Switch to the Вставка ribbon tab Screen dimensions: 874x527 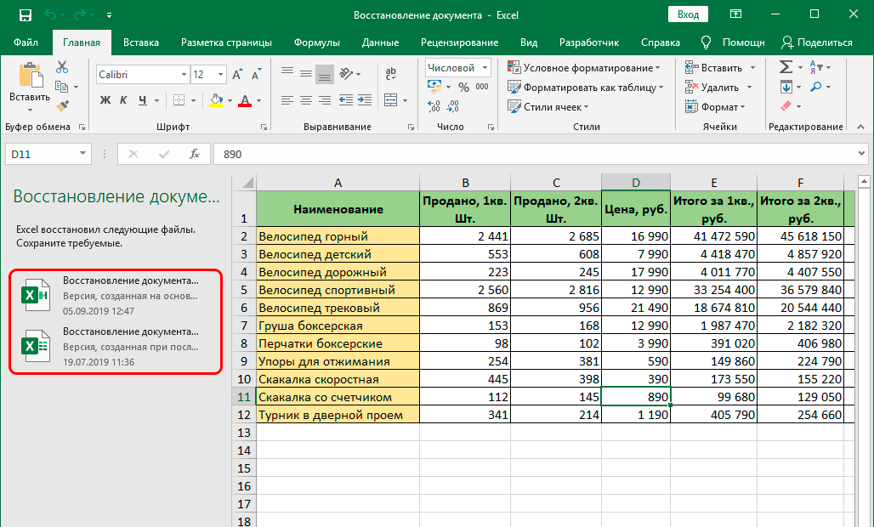(141, 42)
